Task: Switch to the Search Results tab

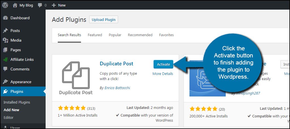Action: [x=69, y=35]
